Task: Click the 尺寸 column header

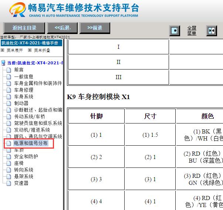Action: tap(150, 116)
